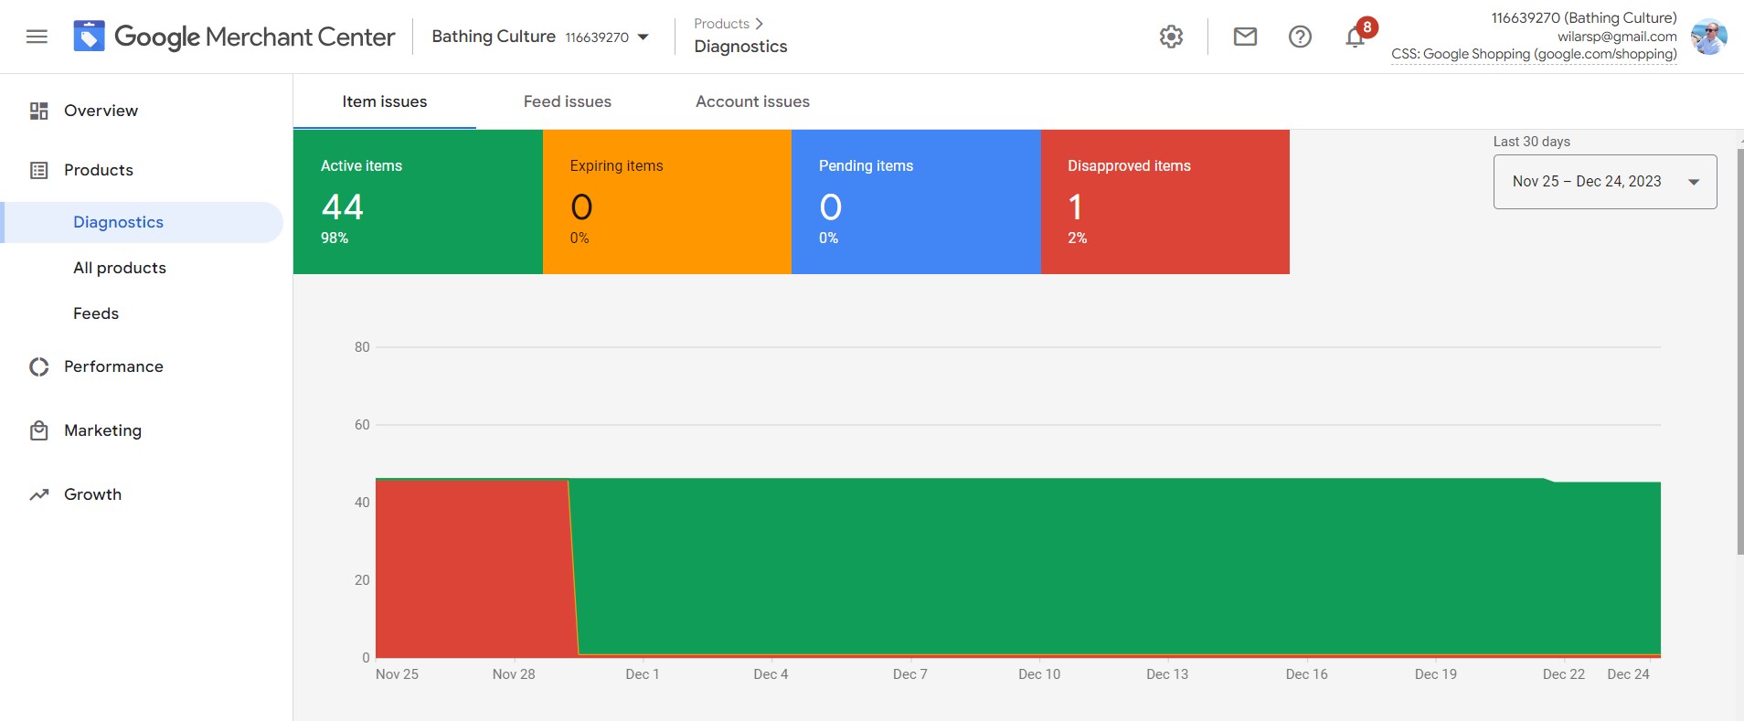Viewport: 1744px width, 721px height.
Task: Click the Products breadcrumb link
Action: (721, 24)
